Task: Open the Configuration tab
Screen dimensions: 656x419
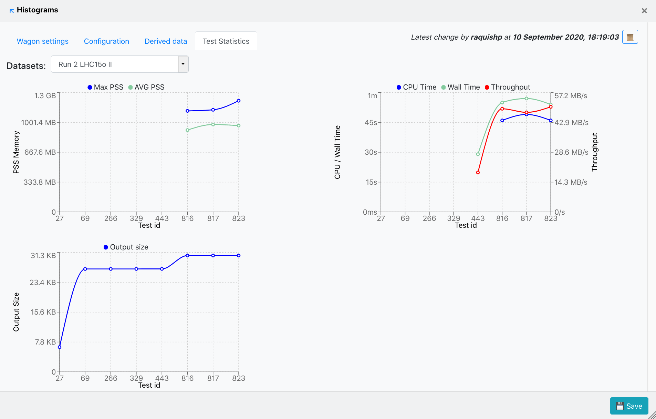Action: click(x=106, y=41)
